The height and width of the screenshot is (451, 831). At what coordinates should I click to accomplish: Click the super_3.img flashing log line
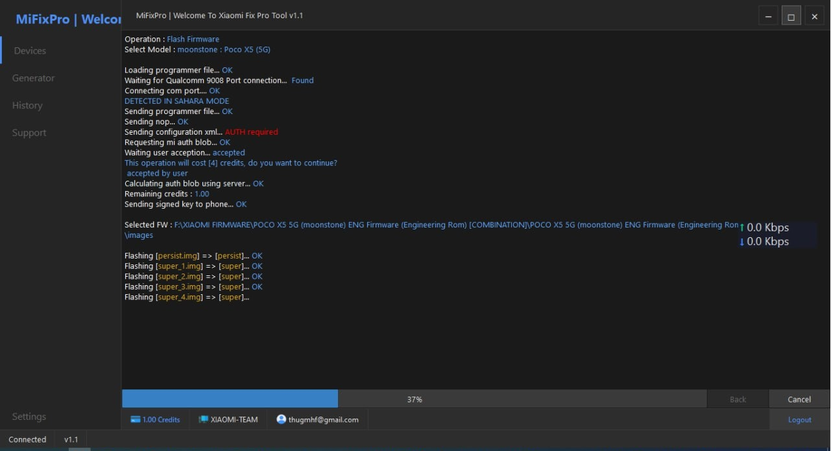coord(193,287)
